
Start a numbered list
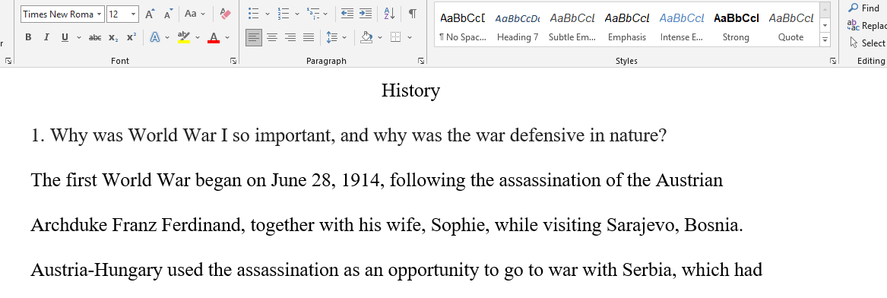[x=284, y=14]
